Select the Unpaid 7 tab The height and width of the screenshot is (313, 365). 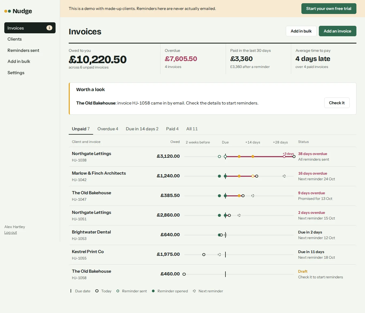click(81, 129)
